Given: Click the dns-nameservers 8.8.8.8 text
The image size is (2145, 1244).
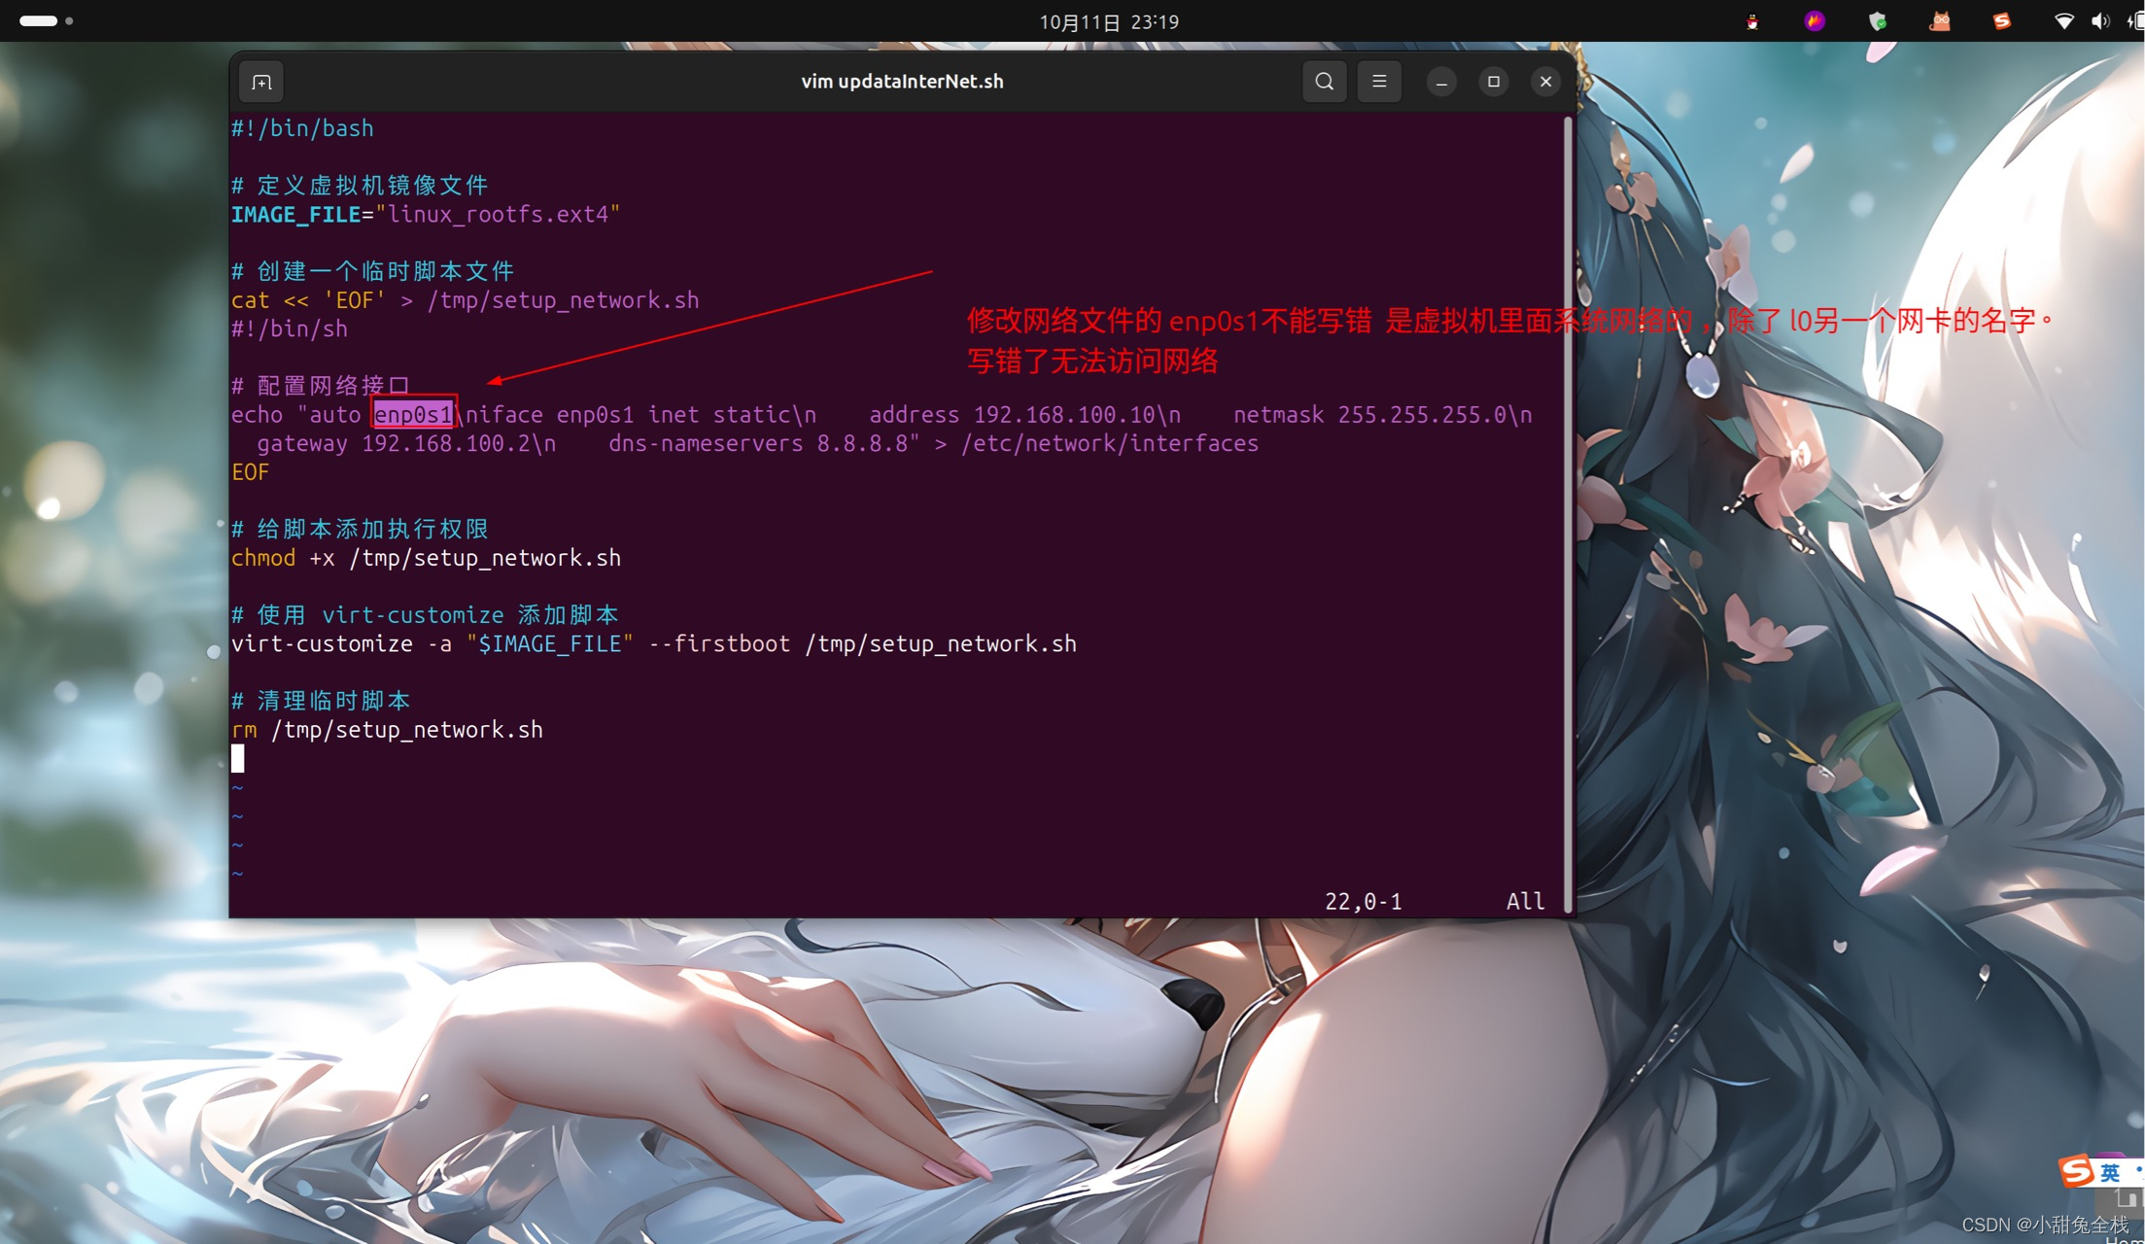Looking at the screenshot, I should [757, 444].
